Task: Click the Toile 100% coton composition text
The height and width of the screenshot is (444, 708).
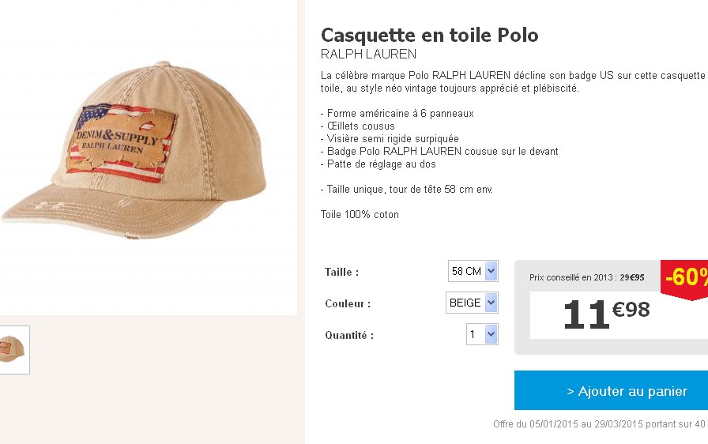Action: (360, 214)
